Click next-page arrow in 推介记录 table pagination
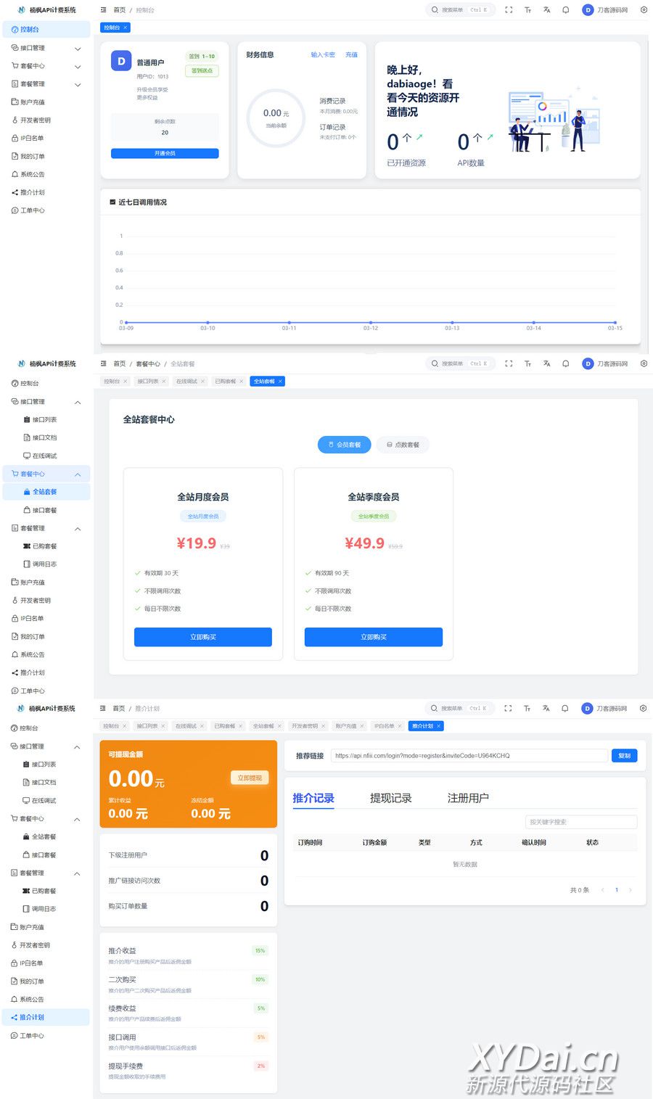This screenshot has height=1099, width=653. tap(630, 889)
